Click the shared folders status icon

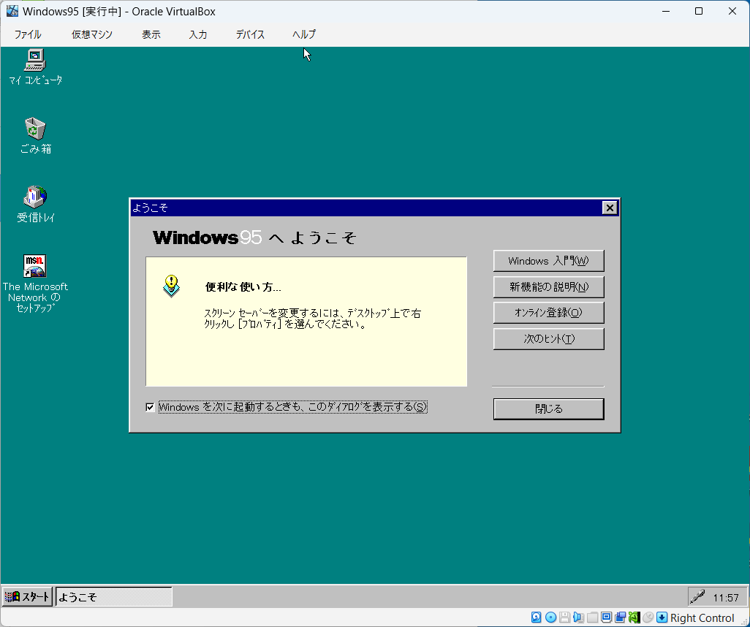pos(593,617)
